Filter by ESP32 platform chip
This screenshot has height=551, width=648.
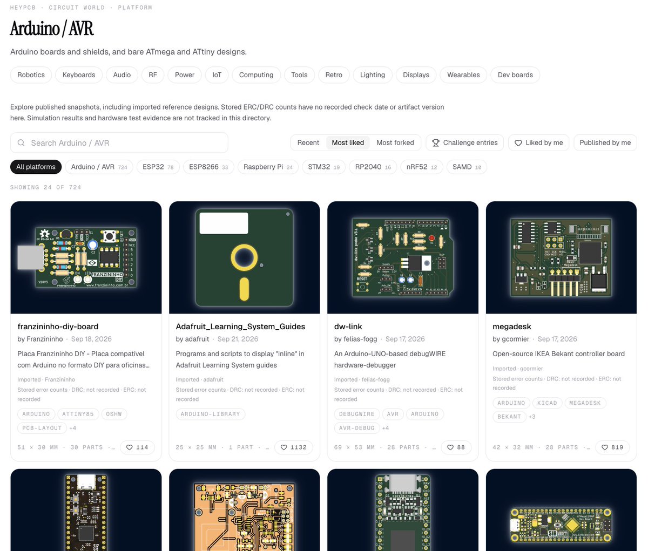pos(158,167)
